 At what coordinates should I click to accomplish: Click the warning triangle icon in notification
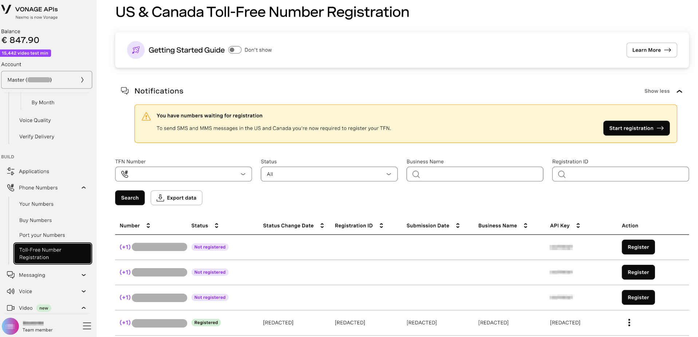coord(146,116)
